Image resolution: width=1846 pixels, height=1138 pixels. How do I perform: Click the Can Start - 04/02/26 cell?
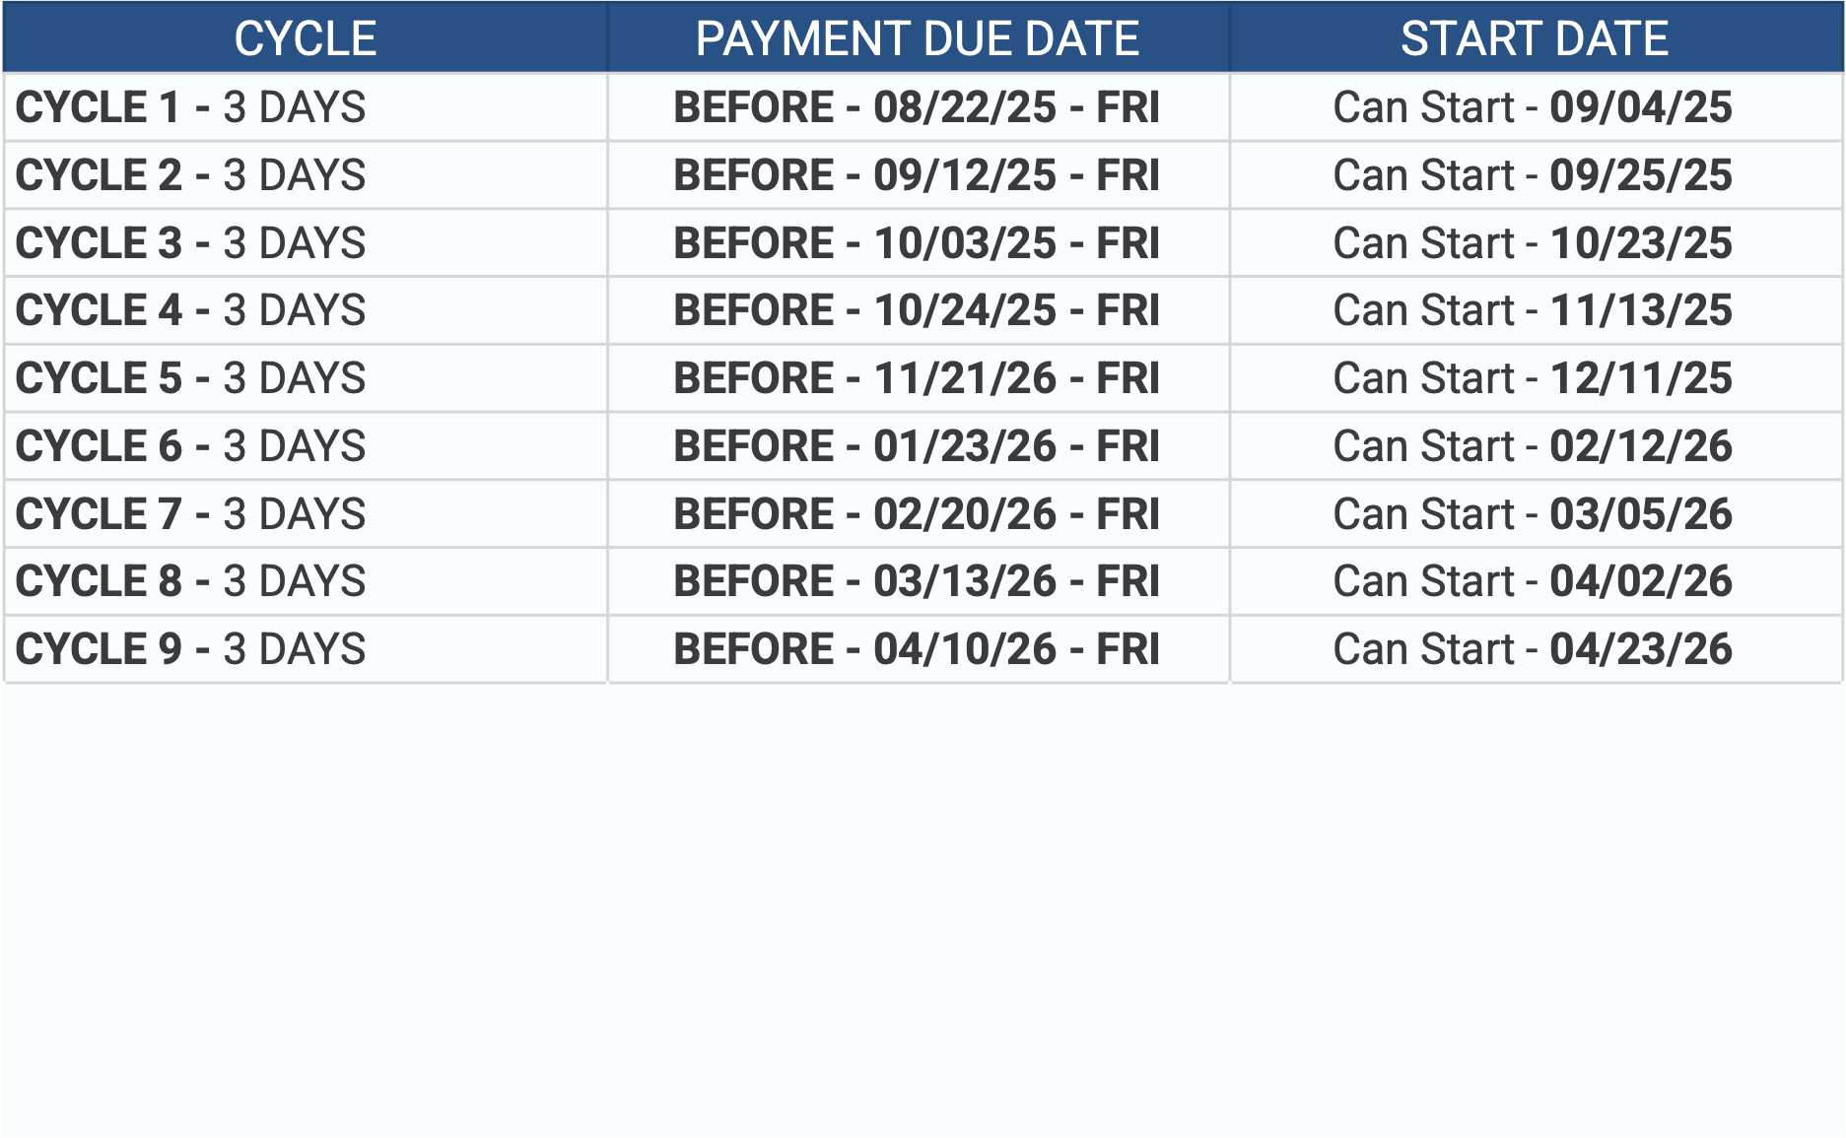pos(1533,581)
